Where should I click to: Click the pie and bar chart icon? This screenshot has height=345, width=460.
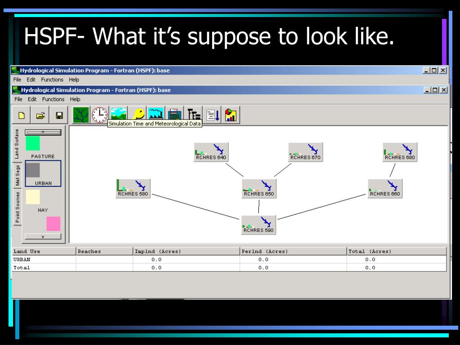point(231,115)
